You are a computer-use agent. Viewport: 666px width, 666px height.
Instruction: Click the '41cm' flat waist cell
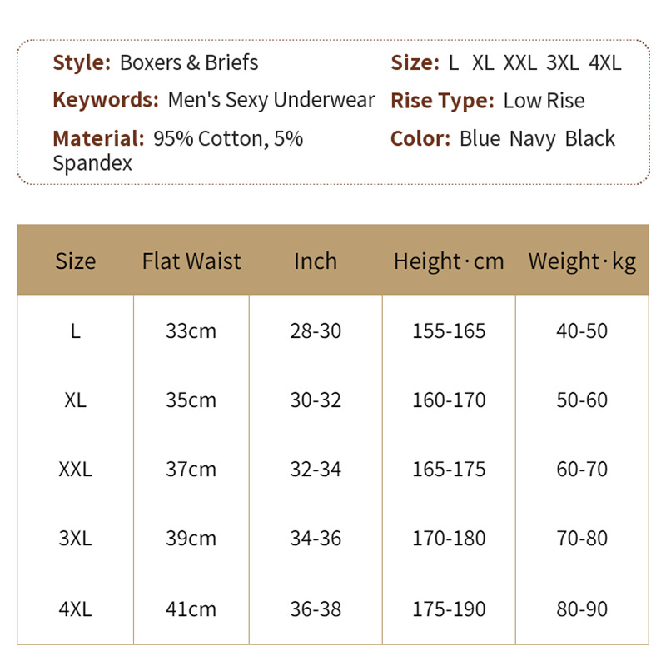(191, 609)
